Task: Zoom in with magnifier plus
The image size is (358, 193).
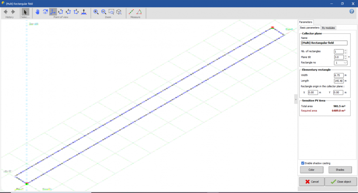Action: click(x=96, y=12)
